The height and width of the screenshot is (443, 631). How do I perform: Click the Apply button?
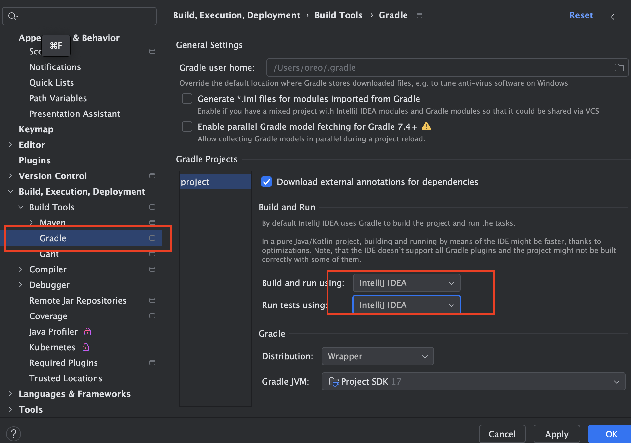click(556, 434)
